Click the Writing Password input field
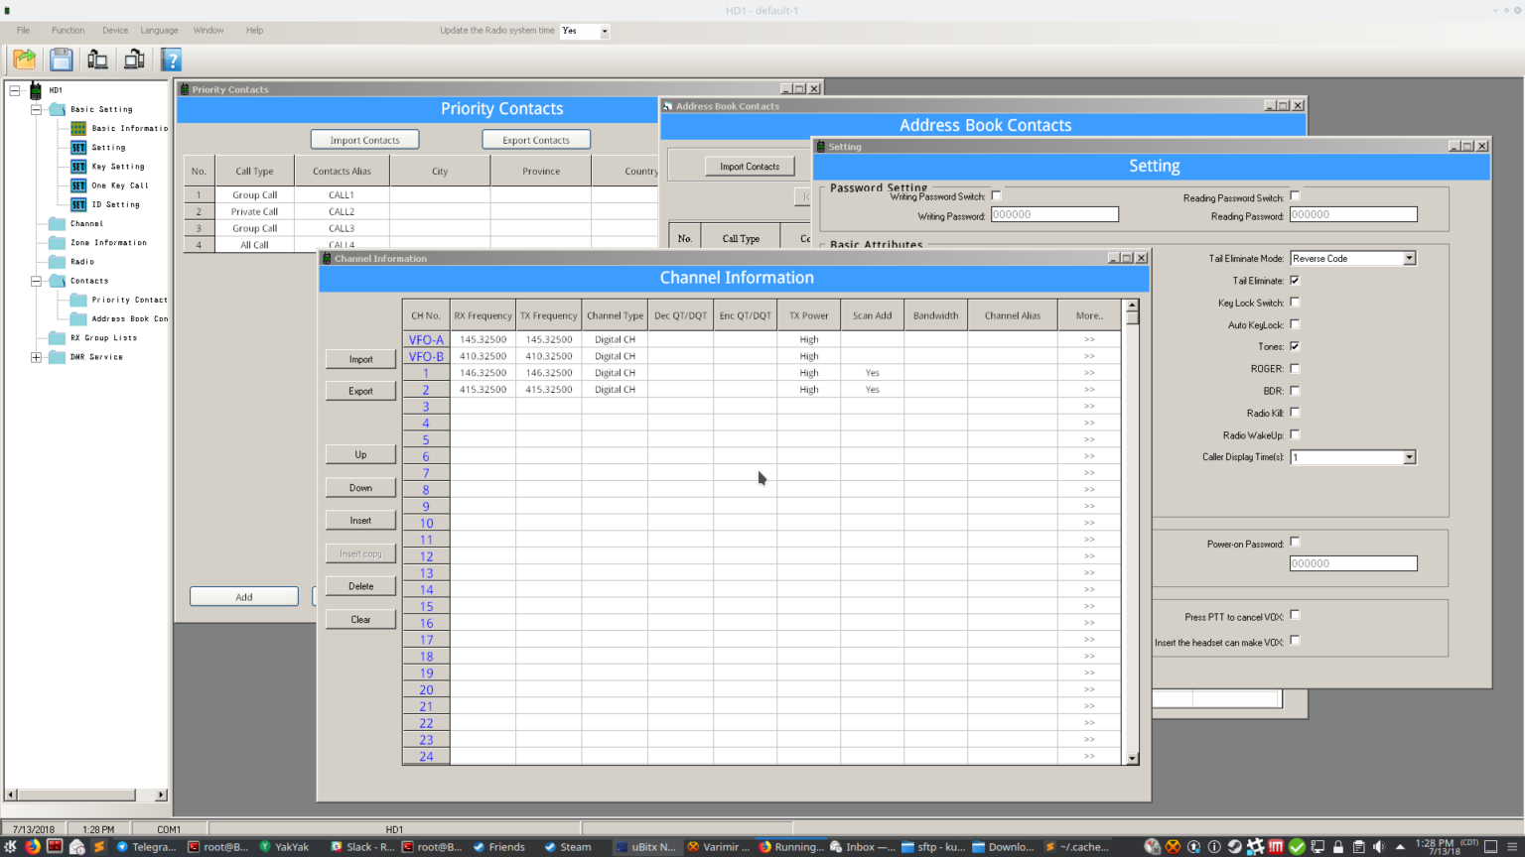The image size is (1525, 857). pos(1054,214)
